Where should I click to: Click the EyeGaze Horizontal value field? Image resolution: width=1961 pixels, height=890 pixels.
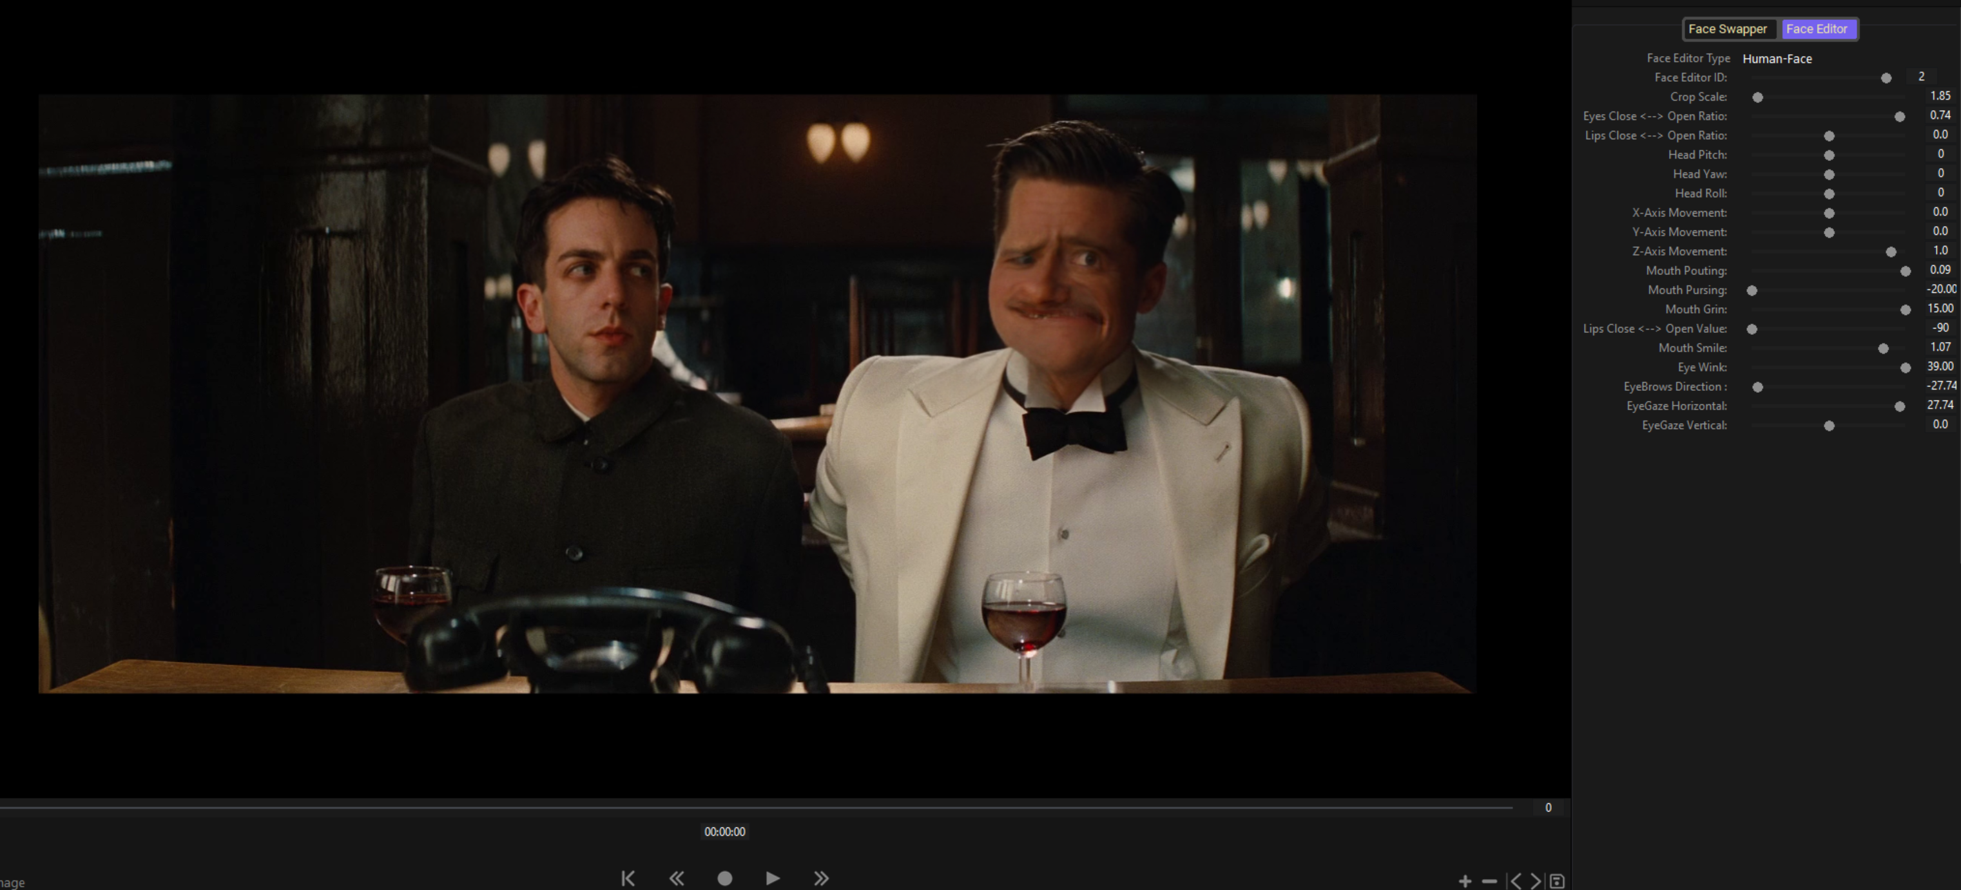coord(1940,406)
